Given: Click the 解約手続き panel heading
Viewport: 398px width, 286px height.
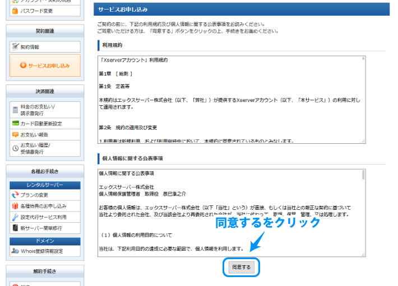Looking at the screenshot, I should pos(45,271).
